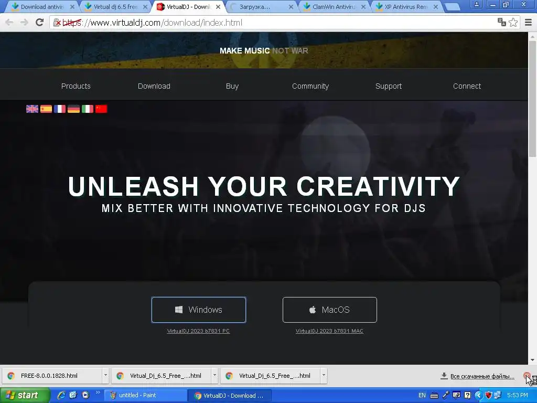
Task: Click the second quick launch browser icon
Action: point(73,395)
